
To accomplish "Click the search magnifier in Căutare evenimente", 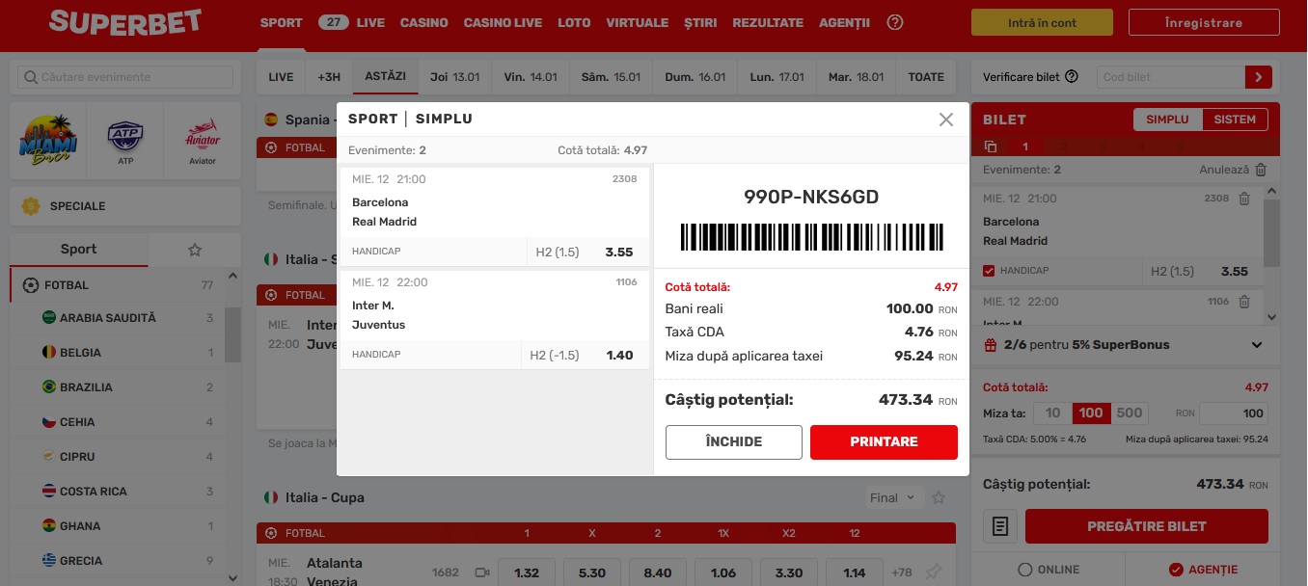I will coord(30,77).
